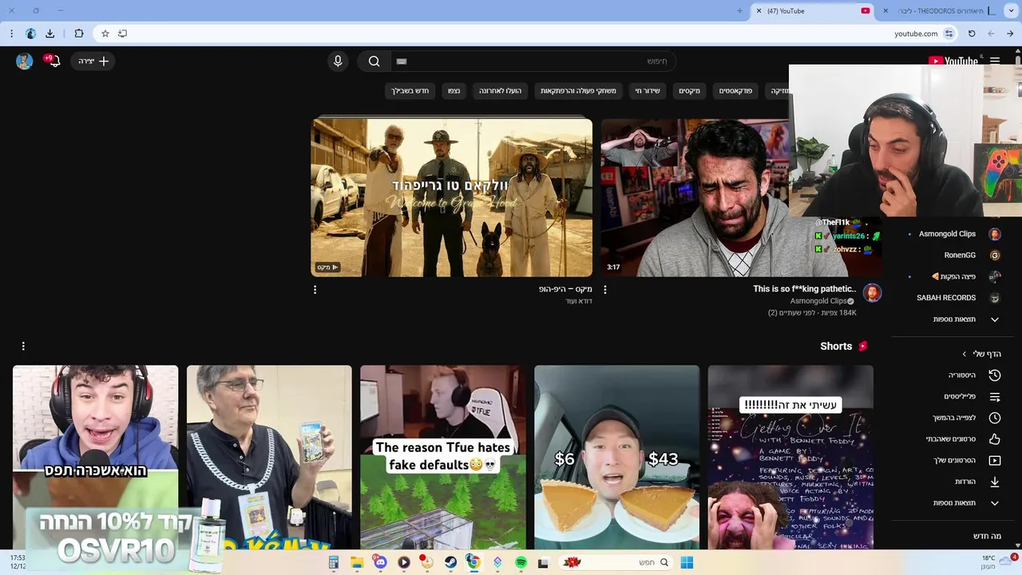Select the נצפו filter chip
The image size is (1022, 575).
(x=454, y=91)
